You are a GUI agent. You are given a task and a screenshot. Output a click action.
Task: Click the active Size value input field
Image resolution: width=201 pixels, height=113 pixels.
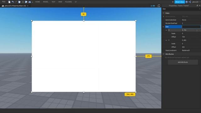point(191,27)
